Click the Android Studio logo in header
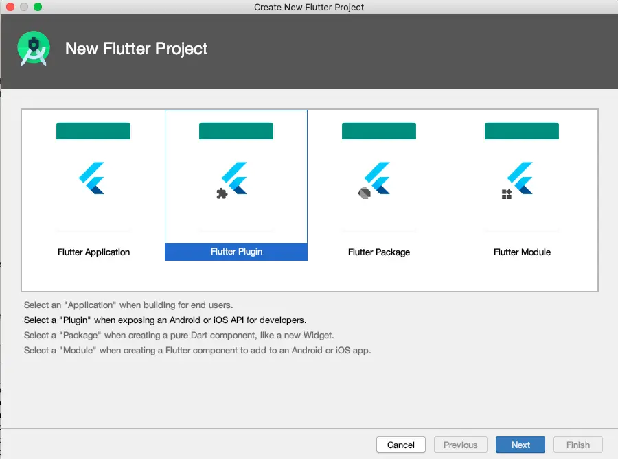618x459 pixels. click(34, 49)
